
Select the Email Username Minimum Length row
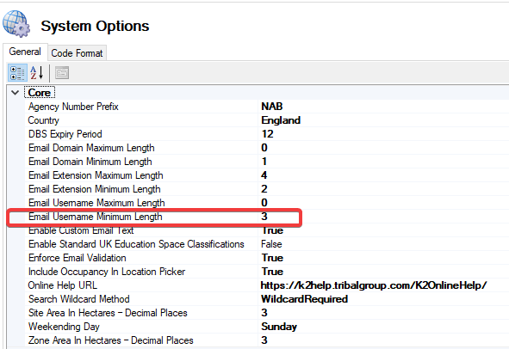pos(154,217)
